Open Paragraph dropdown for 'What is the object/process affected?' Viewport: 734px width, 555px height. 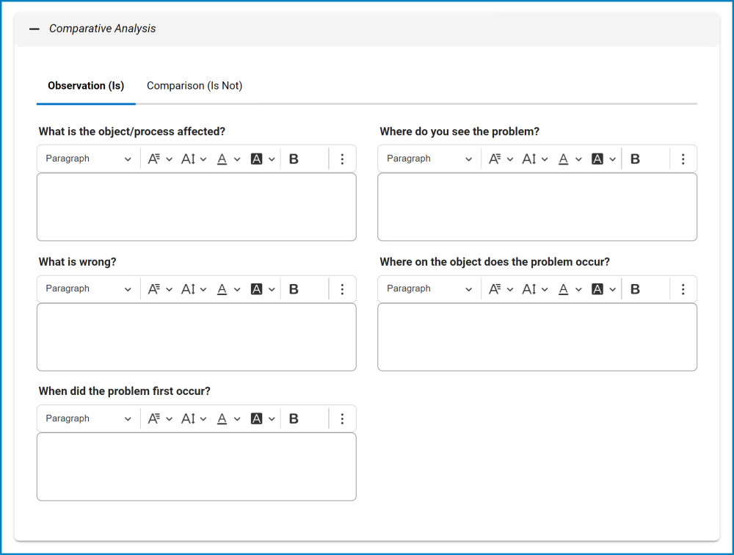click(x=88, y=159)
